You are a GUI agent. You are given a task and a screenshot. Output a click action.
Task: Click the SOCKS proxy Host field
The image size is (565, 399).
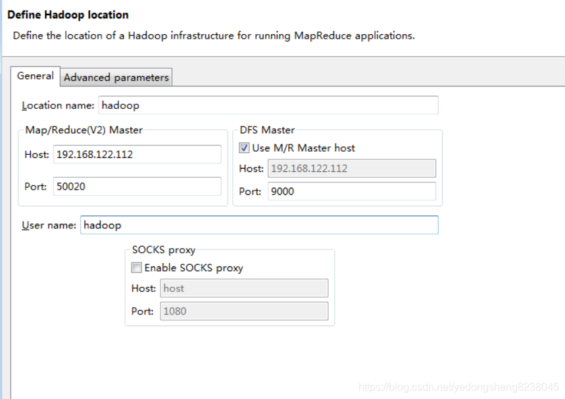tap(244, 288)
